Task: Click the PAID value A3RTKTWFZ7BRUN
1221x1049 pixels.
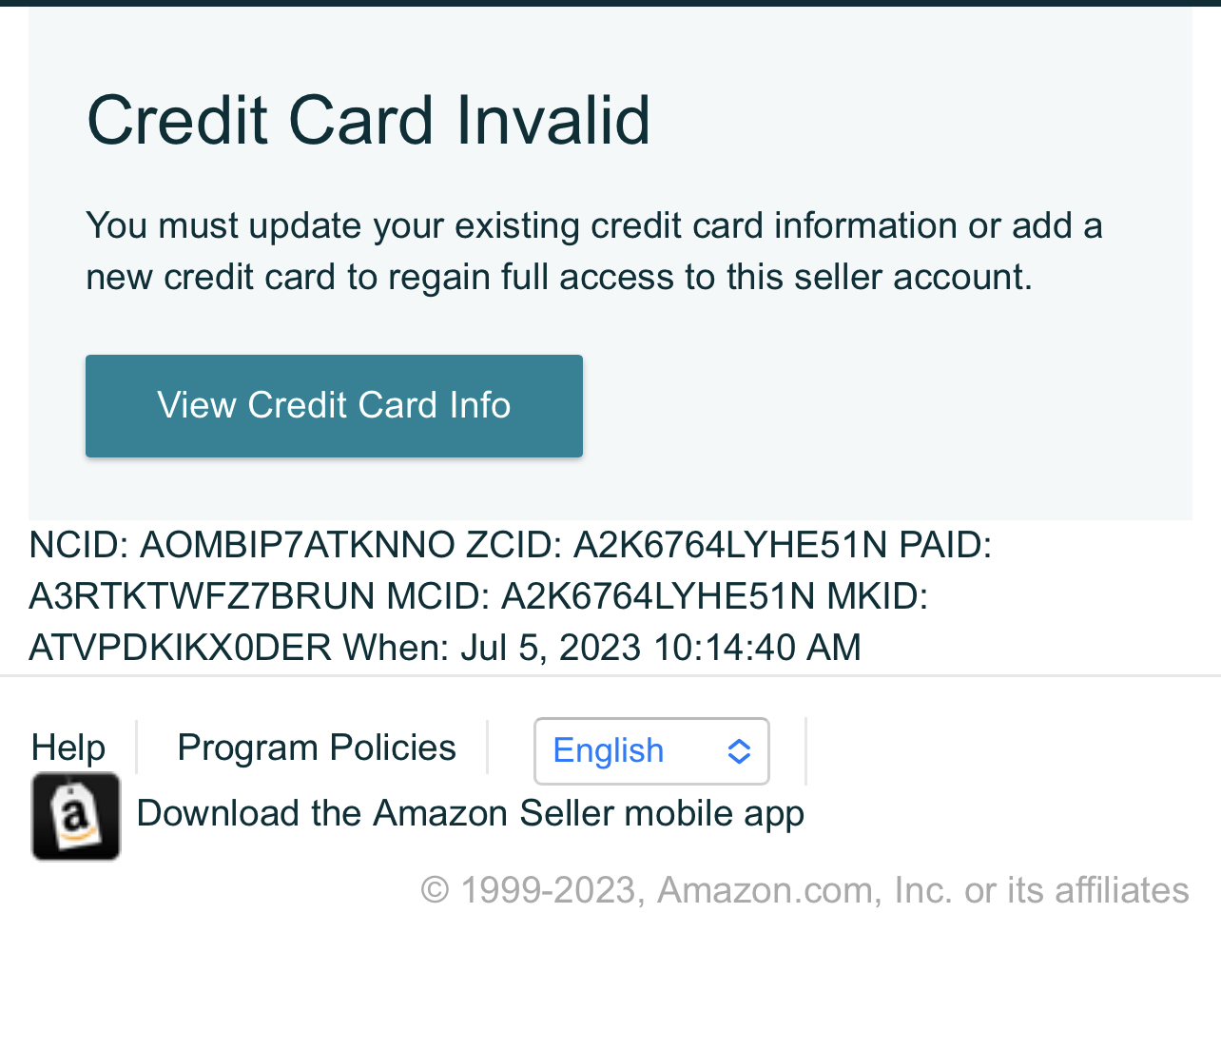Action: tap(203, 596)
